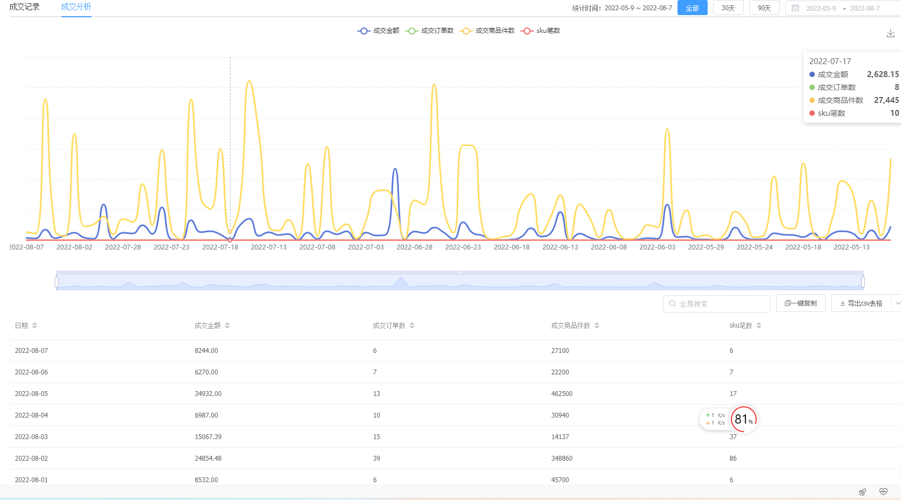Image resolution: width=901 pixels, height=500 pixels.
Task: Select the 成交分析 tab
Action: 76,7
